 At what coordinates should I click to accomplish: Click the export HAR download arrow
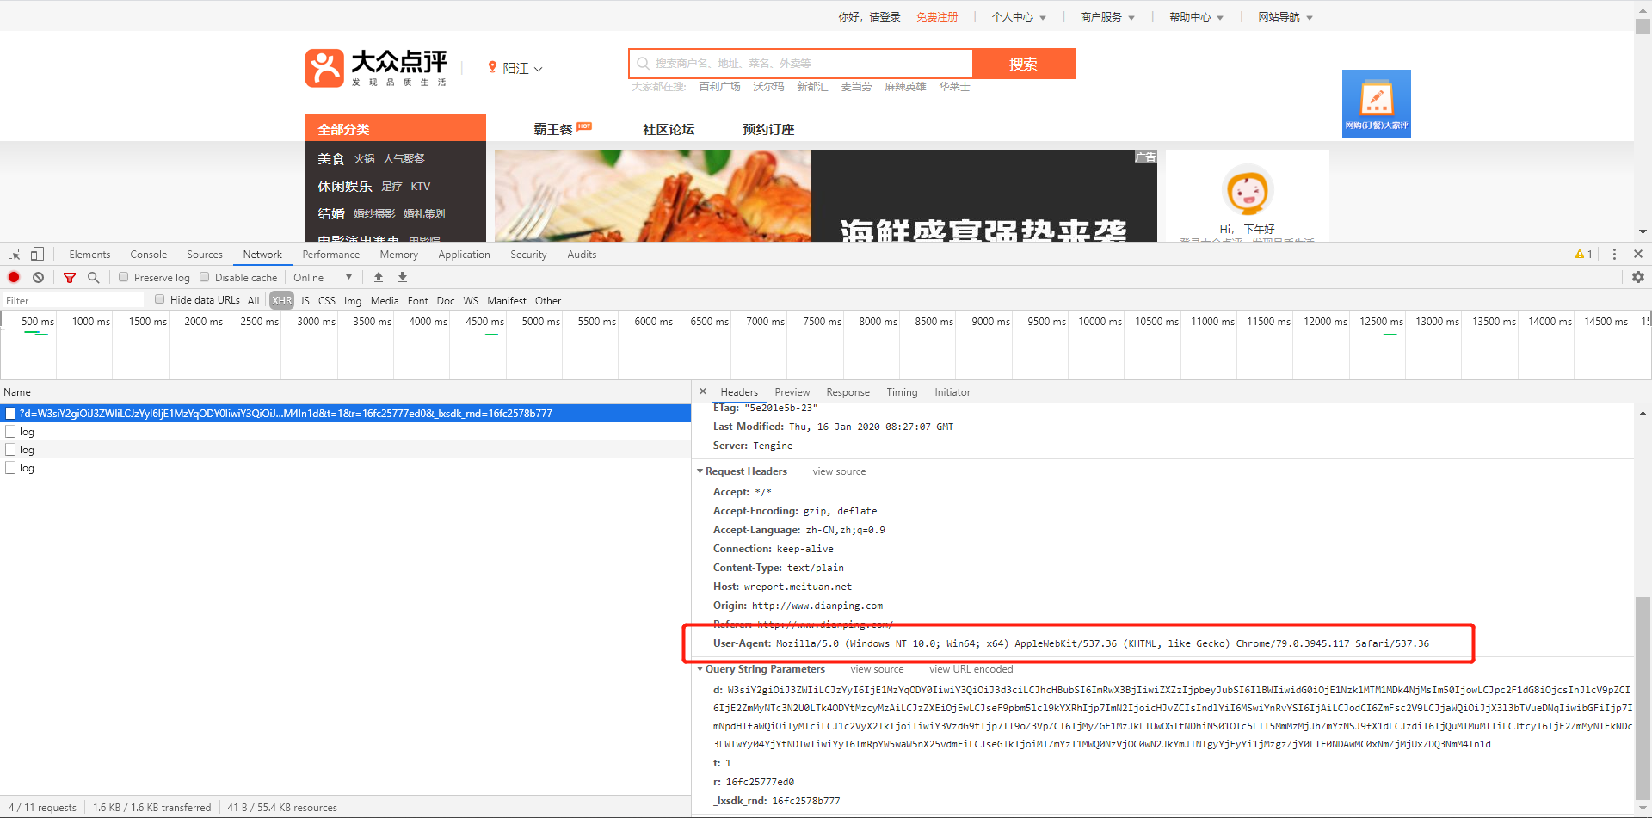coord(403,277)
